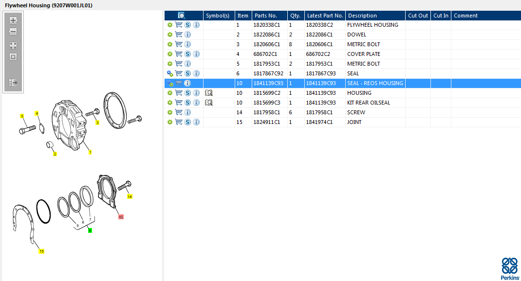The width and height of the screenshot is (521, 281).
Task: Click the single-square fit view icon
Action: pyautogui.click(x=13, y=57)
